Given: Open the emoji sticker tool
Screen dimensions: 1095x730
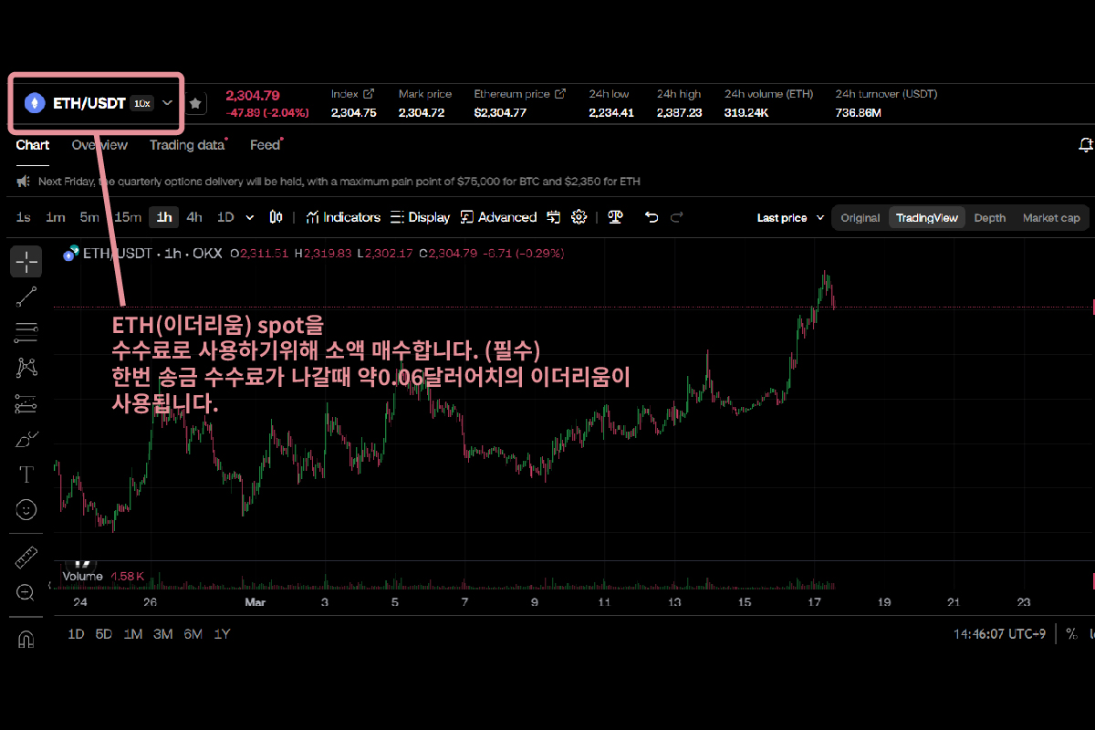Looking at the screenshot, I should click(x=26, y=509).
